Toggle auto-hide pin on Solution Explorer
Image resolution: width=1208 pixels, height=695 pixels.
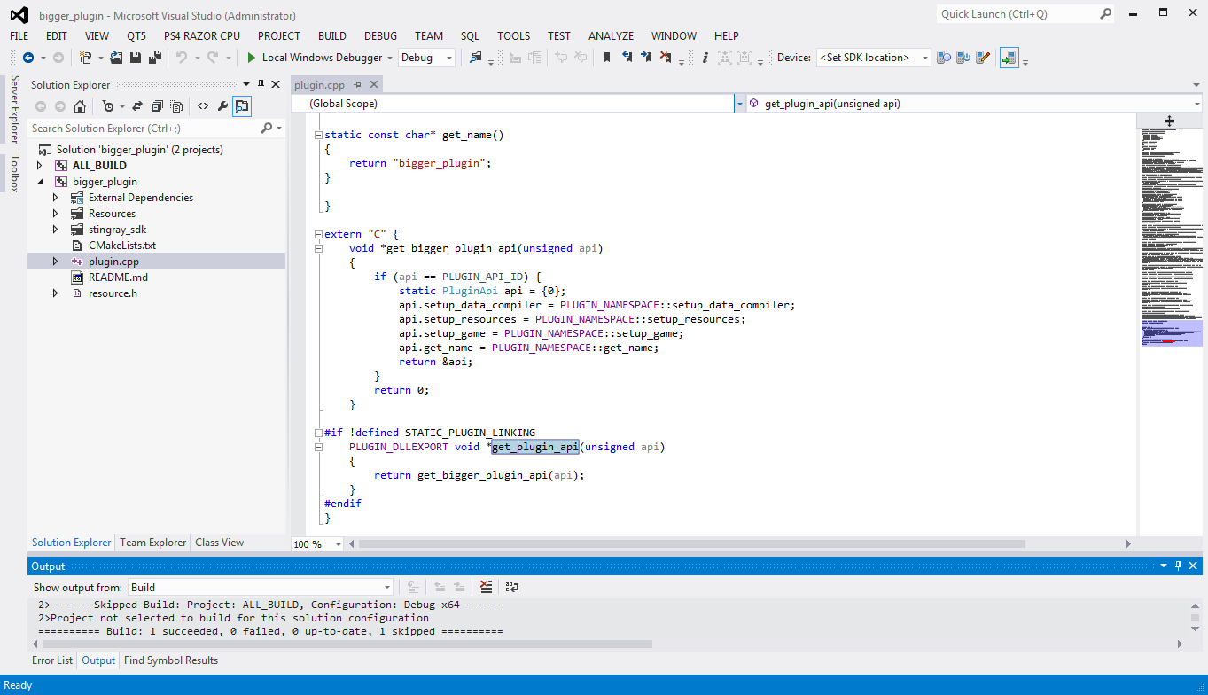coord(261,84)
